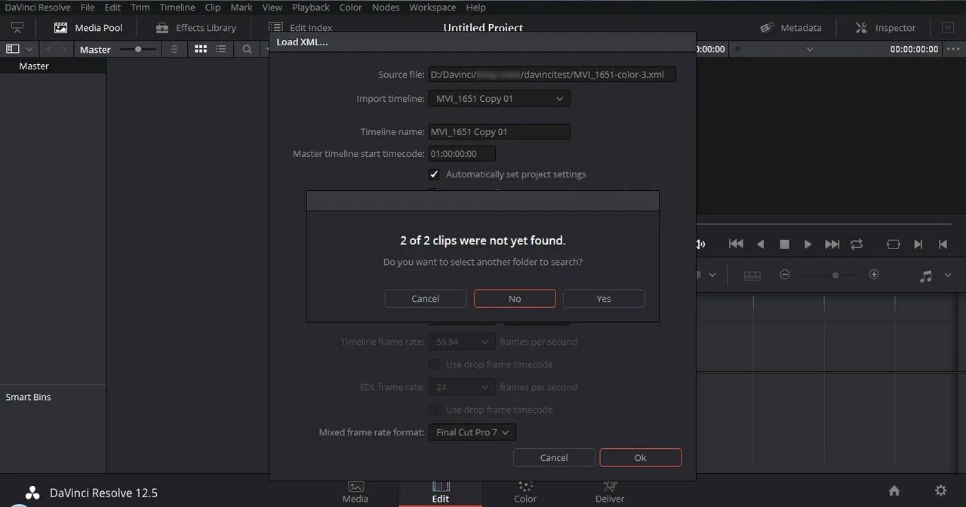This screenshot has height=507, width=966.
Task: Click the audio music note icon
Action: [x=926, y=276]
